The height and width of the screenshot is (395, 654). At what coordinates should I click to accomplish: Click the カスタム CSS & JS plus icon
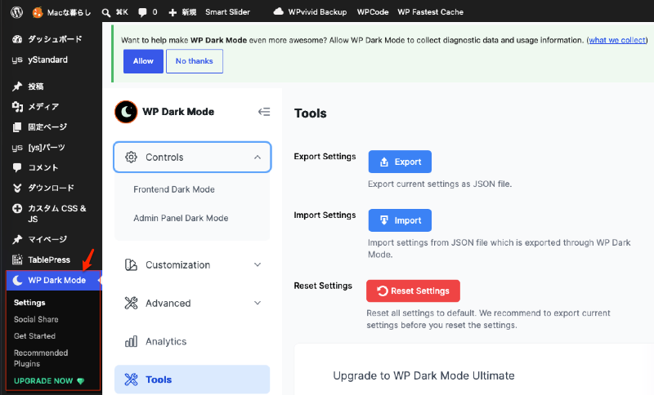click(x=17, y=208)
